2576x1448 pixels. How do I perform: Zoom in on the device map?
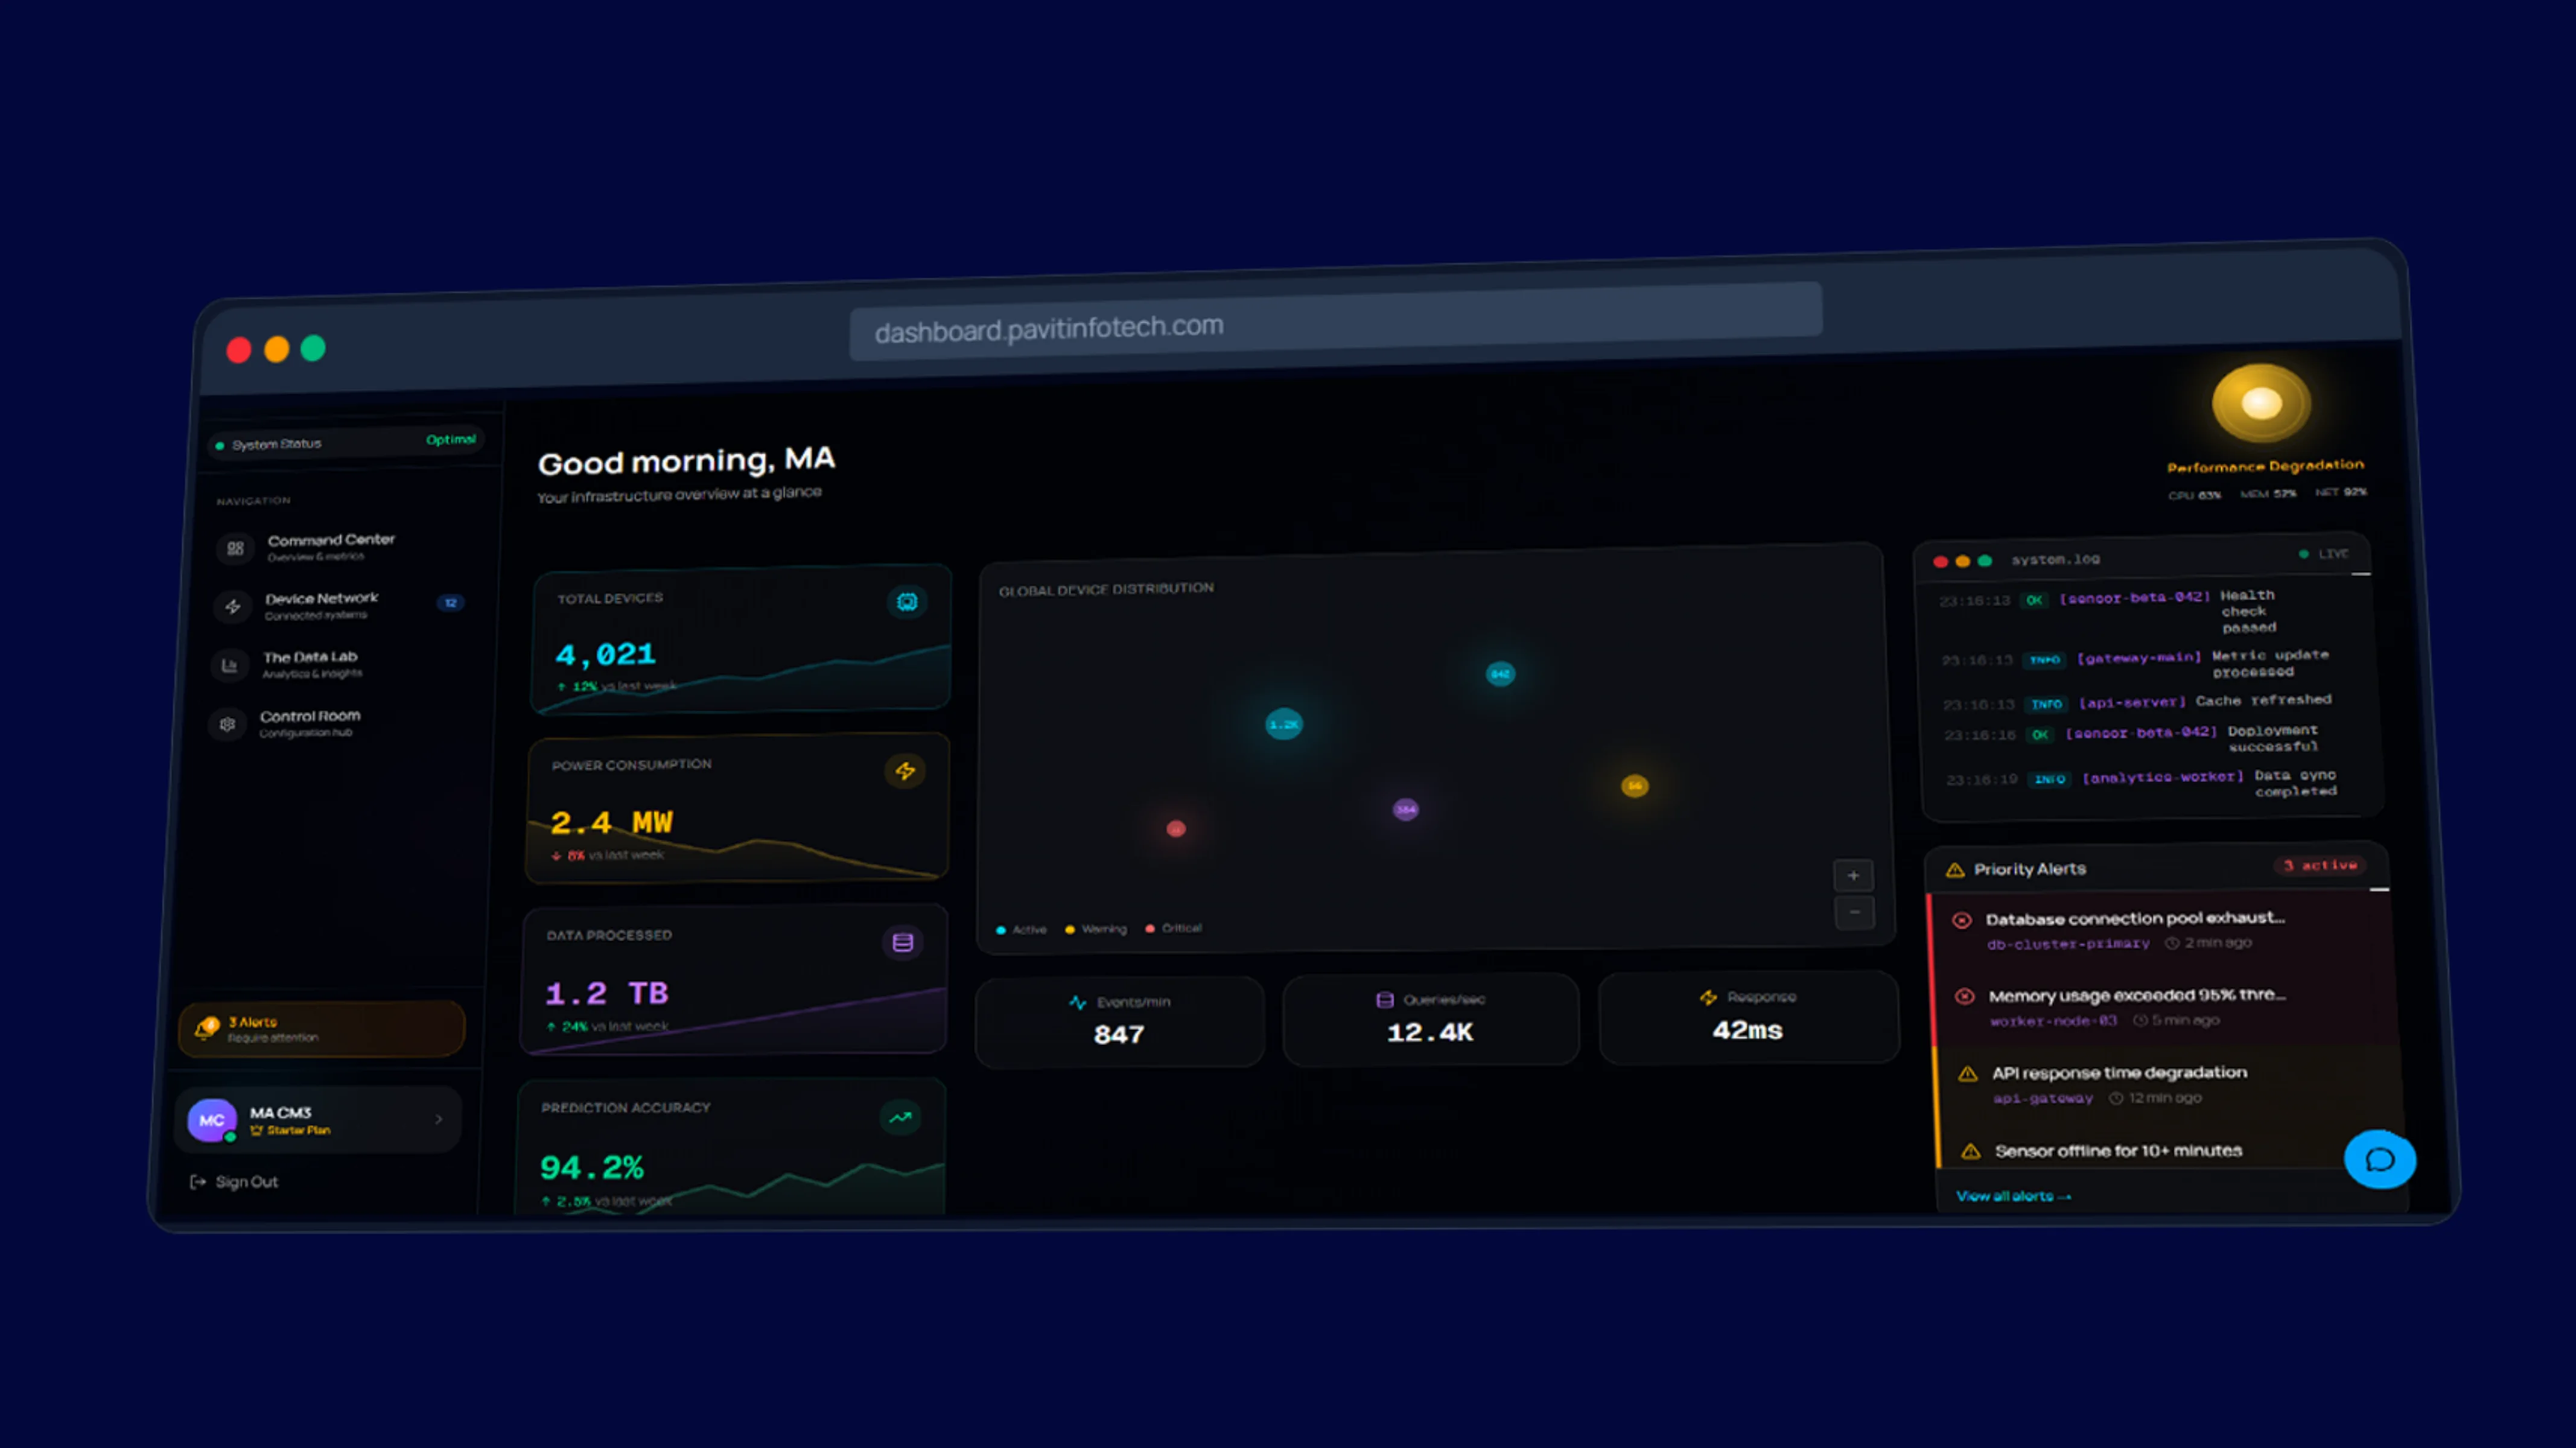pyautogui.click(x=1853, y=875)
